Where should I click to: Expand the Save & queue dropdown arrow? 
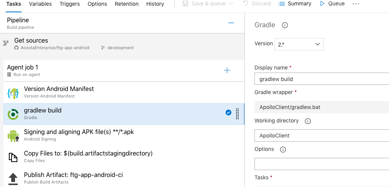click(231, 4)
